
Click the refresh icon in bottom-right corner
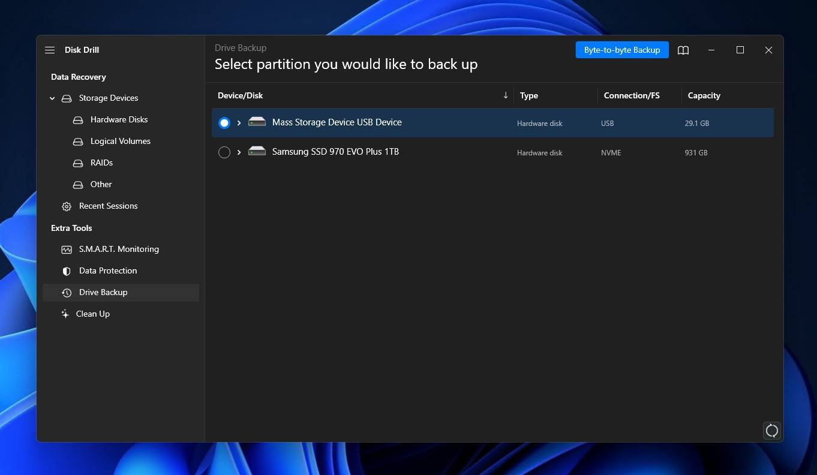point(772,431)
